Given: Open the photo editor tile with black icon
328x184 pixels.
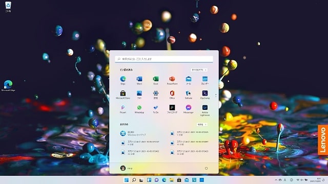Looking at the screenshot, I should (x=172, y=109).
